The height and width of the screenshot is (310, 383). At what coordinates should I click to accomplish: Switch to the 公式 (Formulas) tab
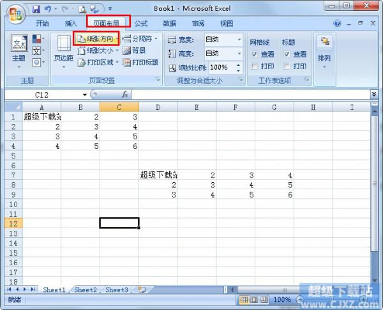coord(140,24)
